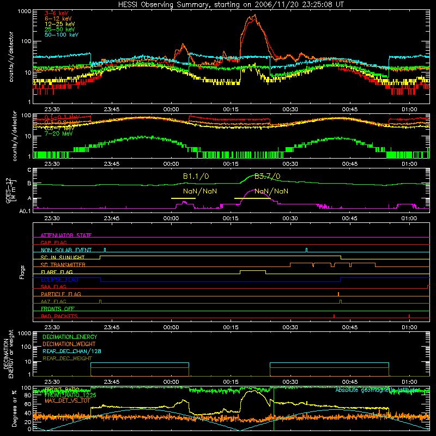
Task: Click the SC_IN_SUNLIGHT flag label
Action: tap(63, 257)
